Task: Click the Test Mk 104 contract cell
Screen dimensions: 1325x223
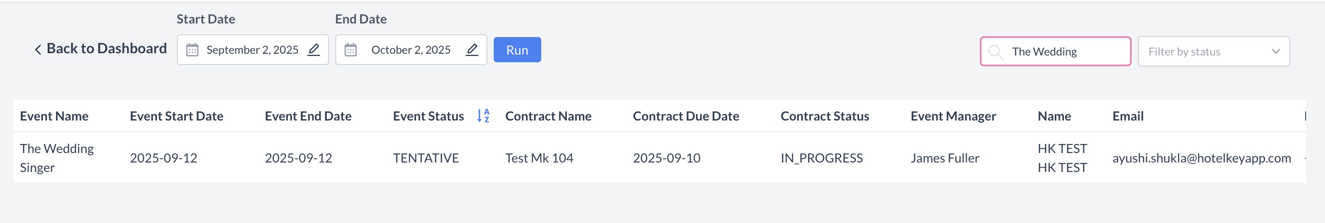Action: tap(539, 158)
